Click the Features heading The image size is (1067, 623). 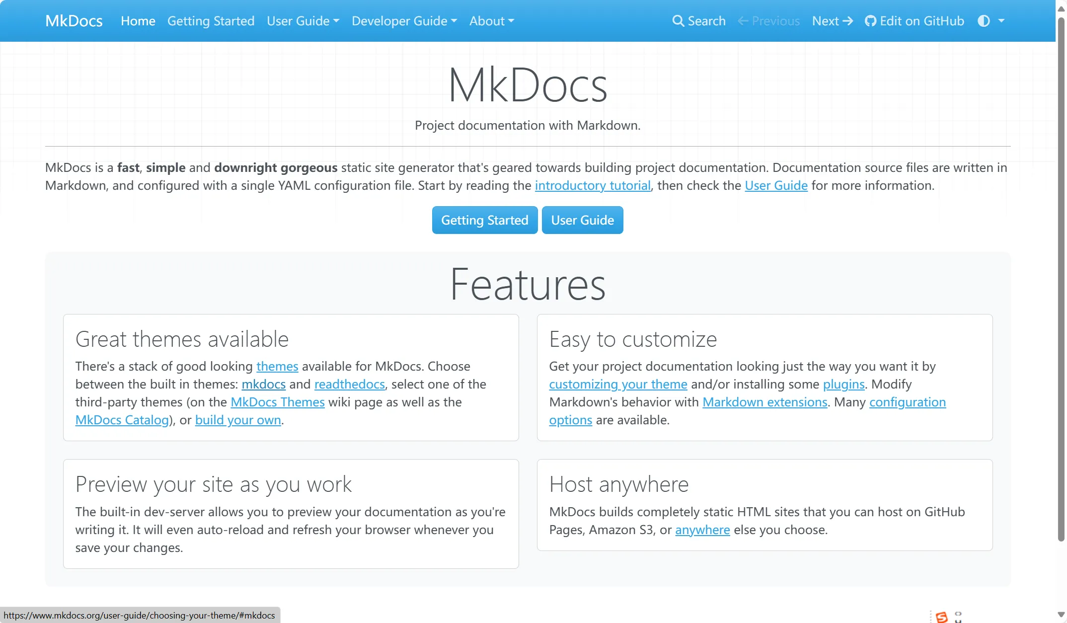tap(528, 285)
